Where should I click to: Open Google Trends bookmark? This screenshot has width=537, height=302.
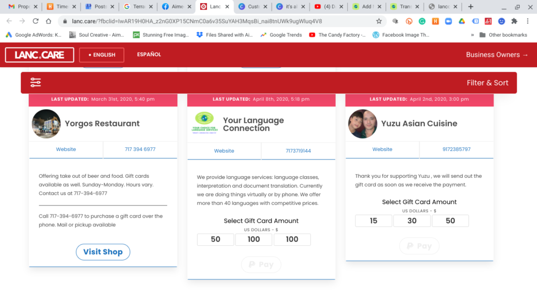[281, 35]
